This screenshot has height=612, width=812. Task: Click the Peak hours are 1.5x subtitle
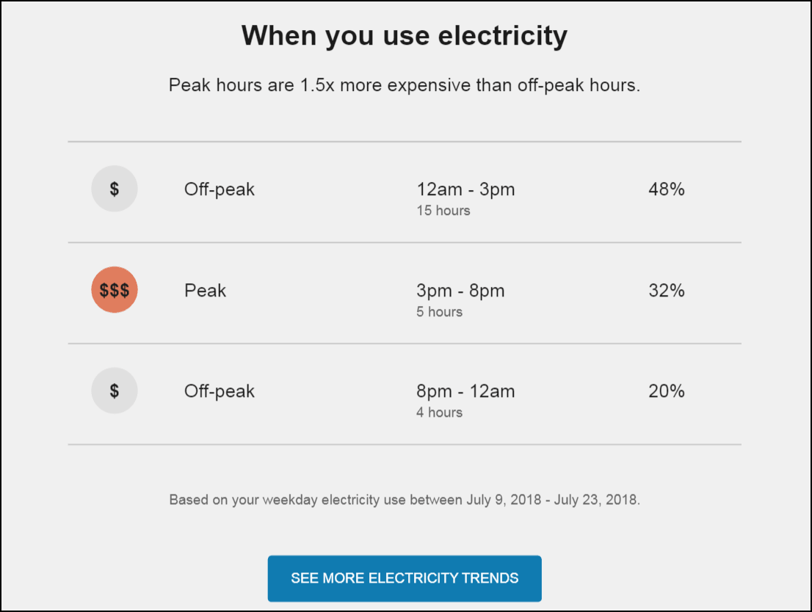click(405, 85)
